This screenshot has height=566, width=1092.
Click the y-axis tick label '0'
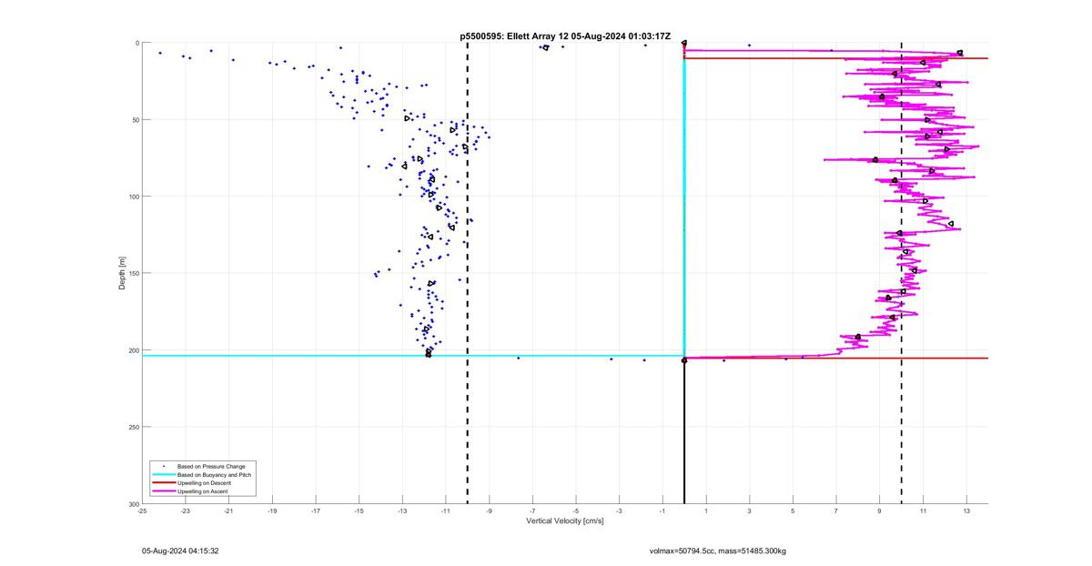[136, 43]
